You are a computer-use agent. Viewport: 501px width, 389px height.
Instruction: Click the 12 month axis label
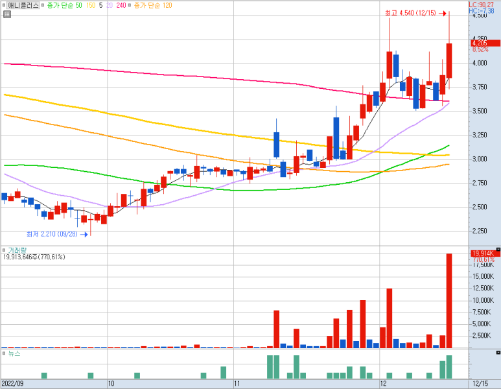pyautogui.click(x=384, y=384)
